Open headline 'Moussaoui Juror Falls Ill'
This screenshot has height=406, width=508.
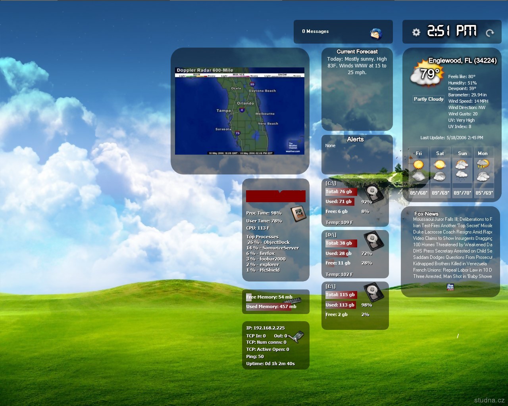(452, 219)
